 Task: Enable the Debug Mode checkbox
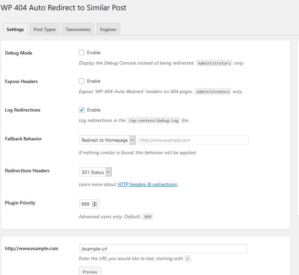point(81,52)
